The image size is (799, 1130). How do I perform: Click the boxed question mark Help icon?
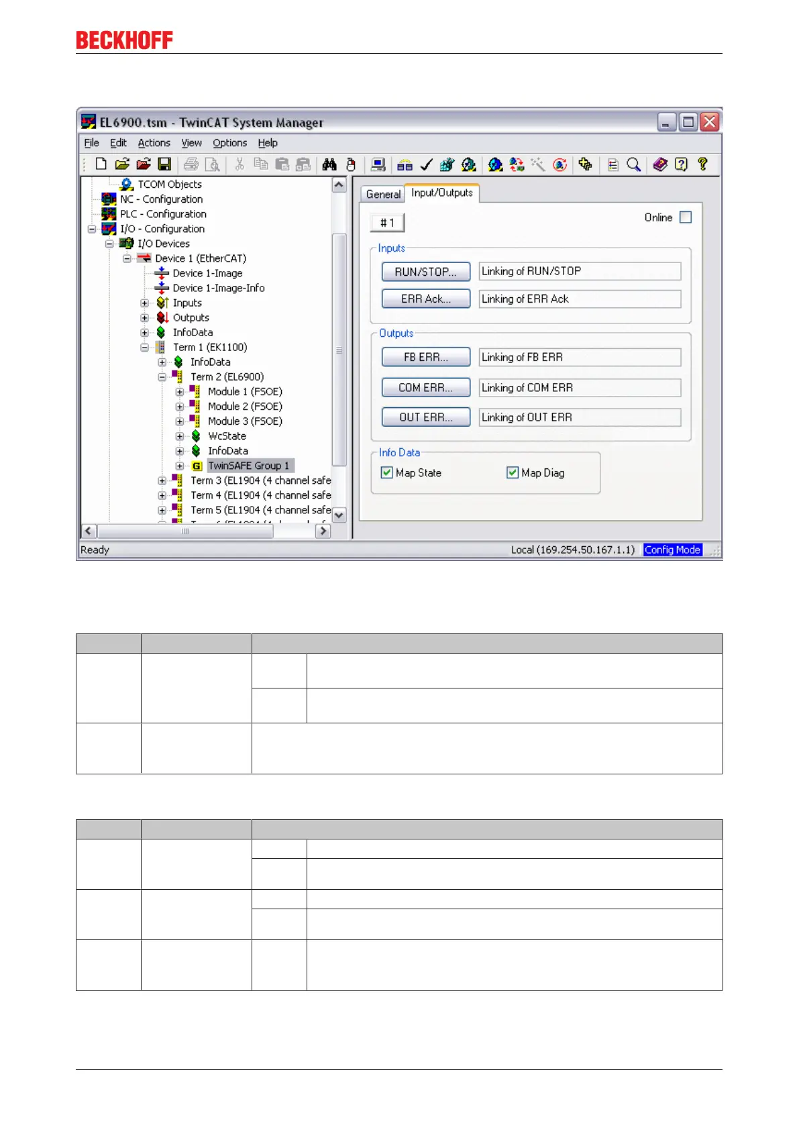(x=682, y=164)
